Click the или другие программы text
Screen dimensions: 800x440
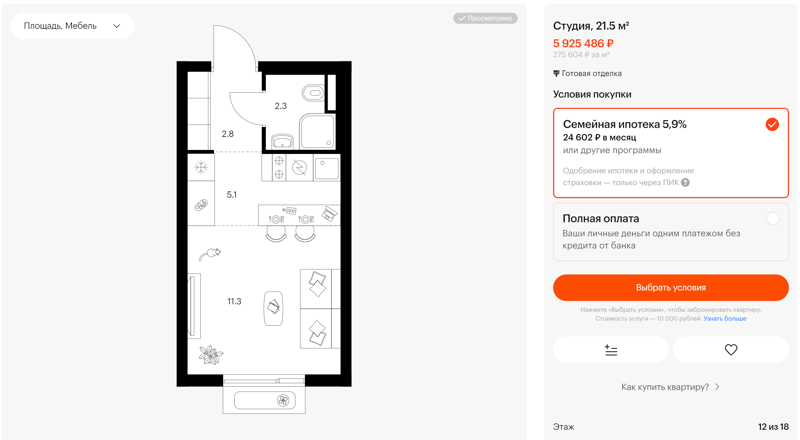612,151
